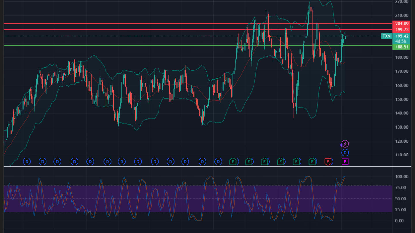Select the D marker just left of first green E
Viewport: 415px width, 233px height.
218,162
